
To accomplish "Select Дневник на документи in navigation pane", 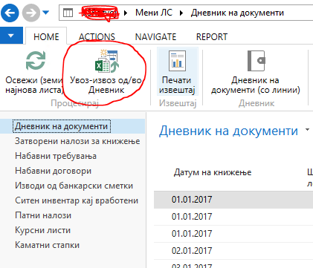I will 62,126.
